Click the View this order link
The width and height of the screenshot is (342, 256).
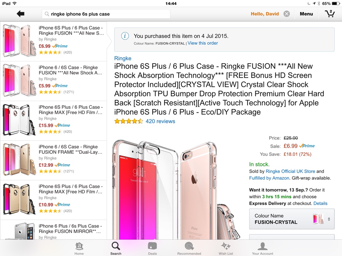point(203,43)
